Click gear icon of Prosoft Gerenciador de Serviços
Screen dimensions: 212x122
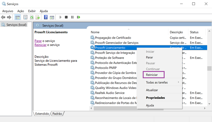[x=92, y=42]
